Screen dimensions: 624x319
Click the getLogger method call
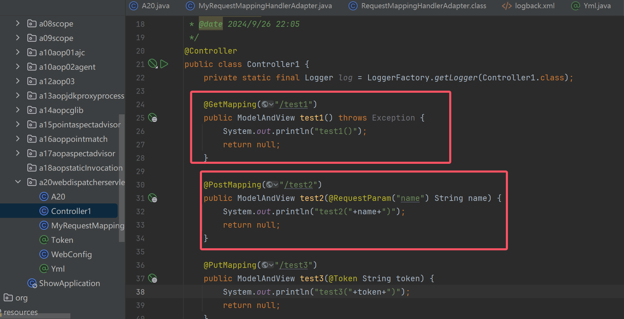click(456, 78)
